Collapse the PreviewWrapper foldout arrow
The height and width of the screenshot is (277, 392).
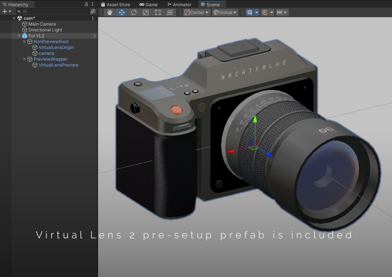pos(24,59)
